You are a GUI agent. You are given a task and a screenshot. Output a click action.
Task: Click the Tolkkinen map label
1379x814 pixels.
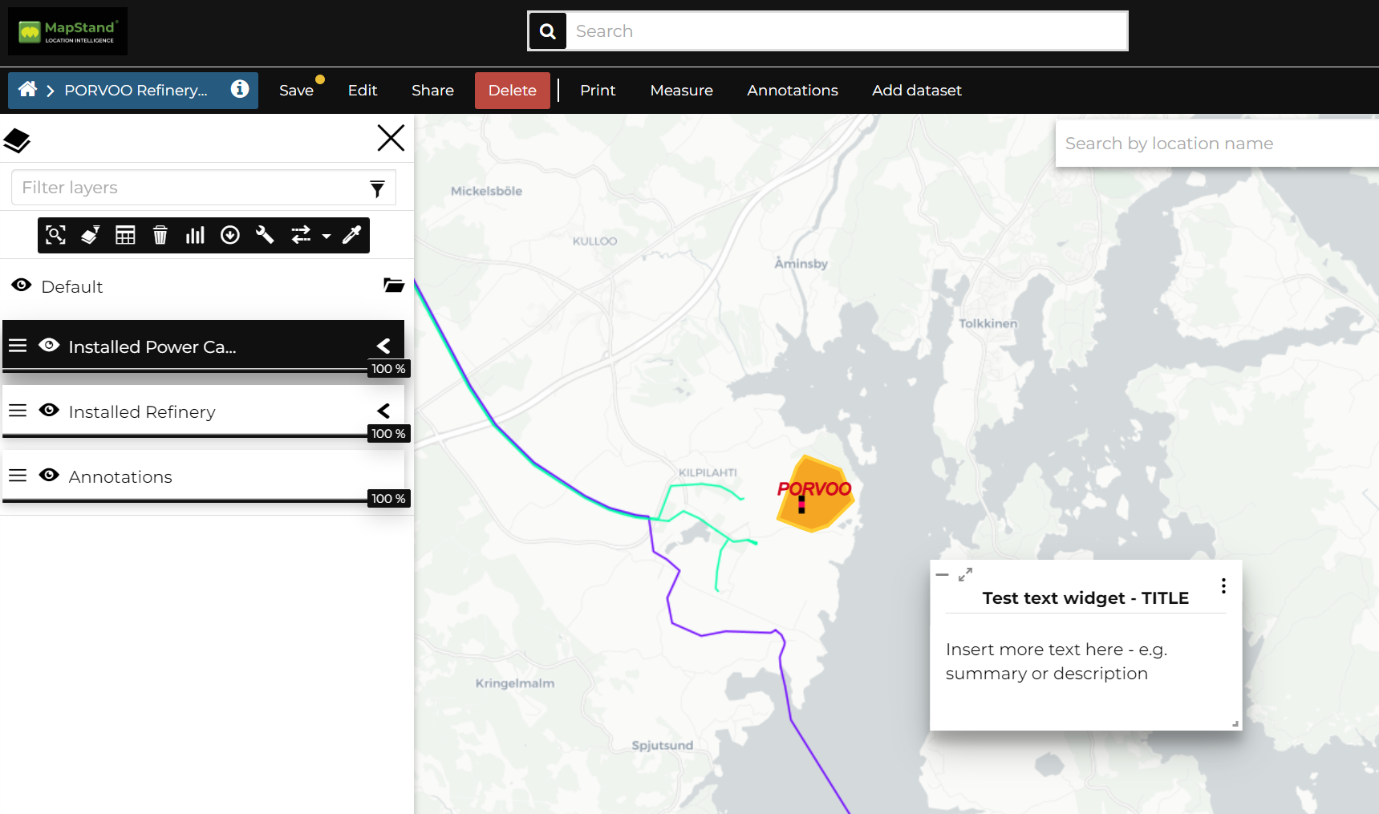click(x=988, y=323)
